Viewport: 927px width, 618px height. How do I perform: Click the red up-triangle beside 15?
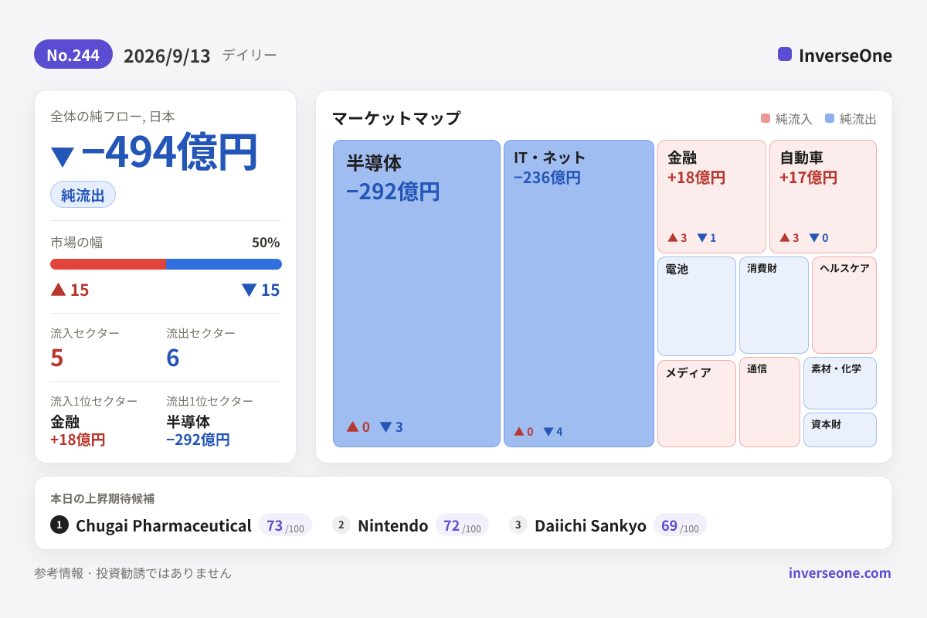point(58,290)
